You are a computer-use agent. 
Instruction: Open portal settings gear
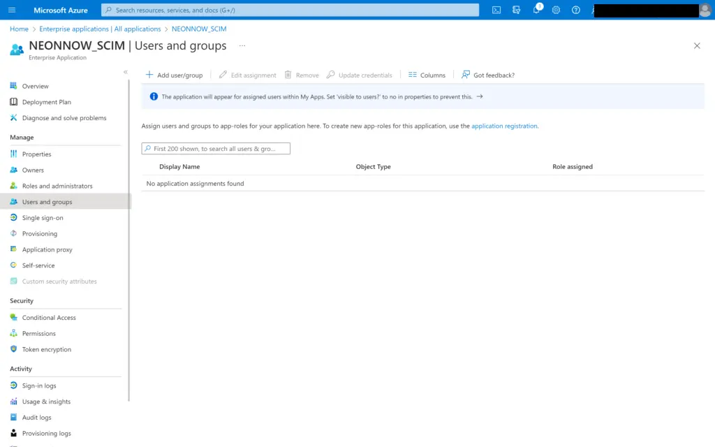tap(556, 10)
